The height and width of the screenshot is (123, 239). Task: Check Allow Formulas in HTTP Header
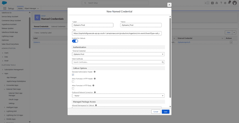click(73, 82)
